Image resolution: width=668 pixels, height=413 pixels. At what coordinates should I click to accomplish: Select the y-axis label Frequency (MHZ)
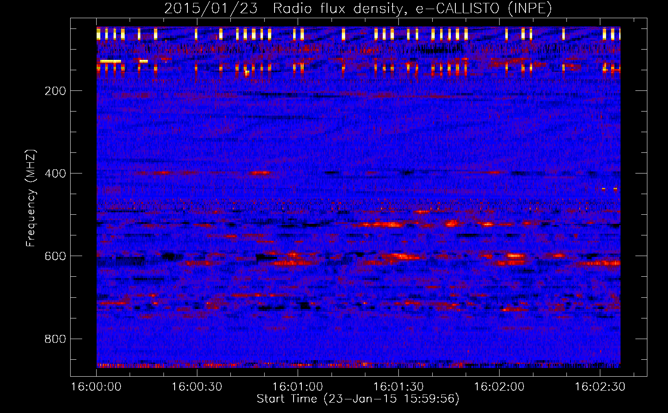pos(31,198)
